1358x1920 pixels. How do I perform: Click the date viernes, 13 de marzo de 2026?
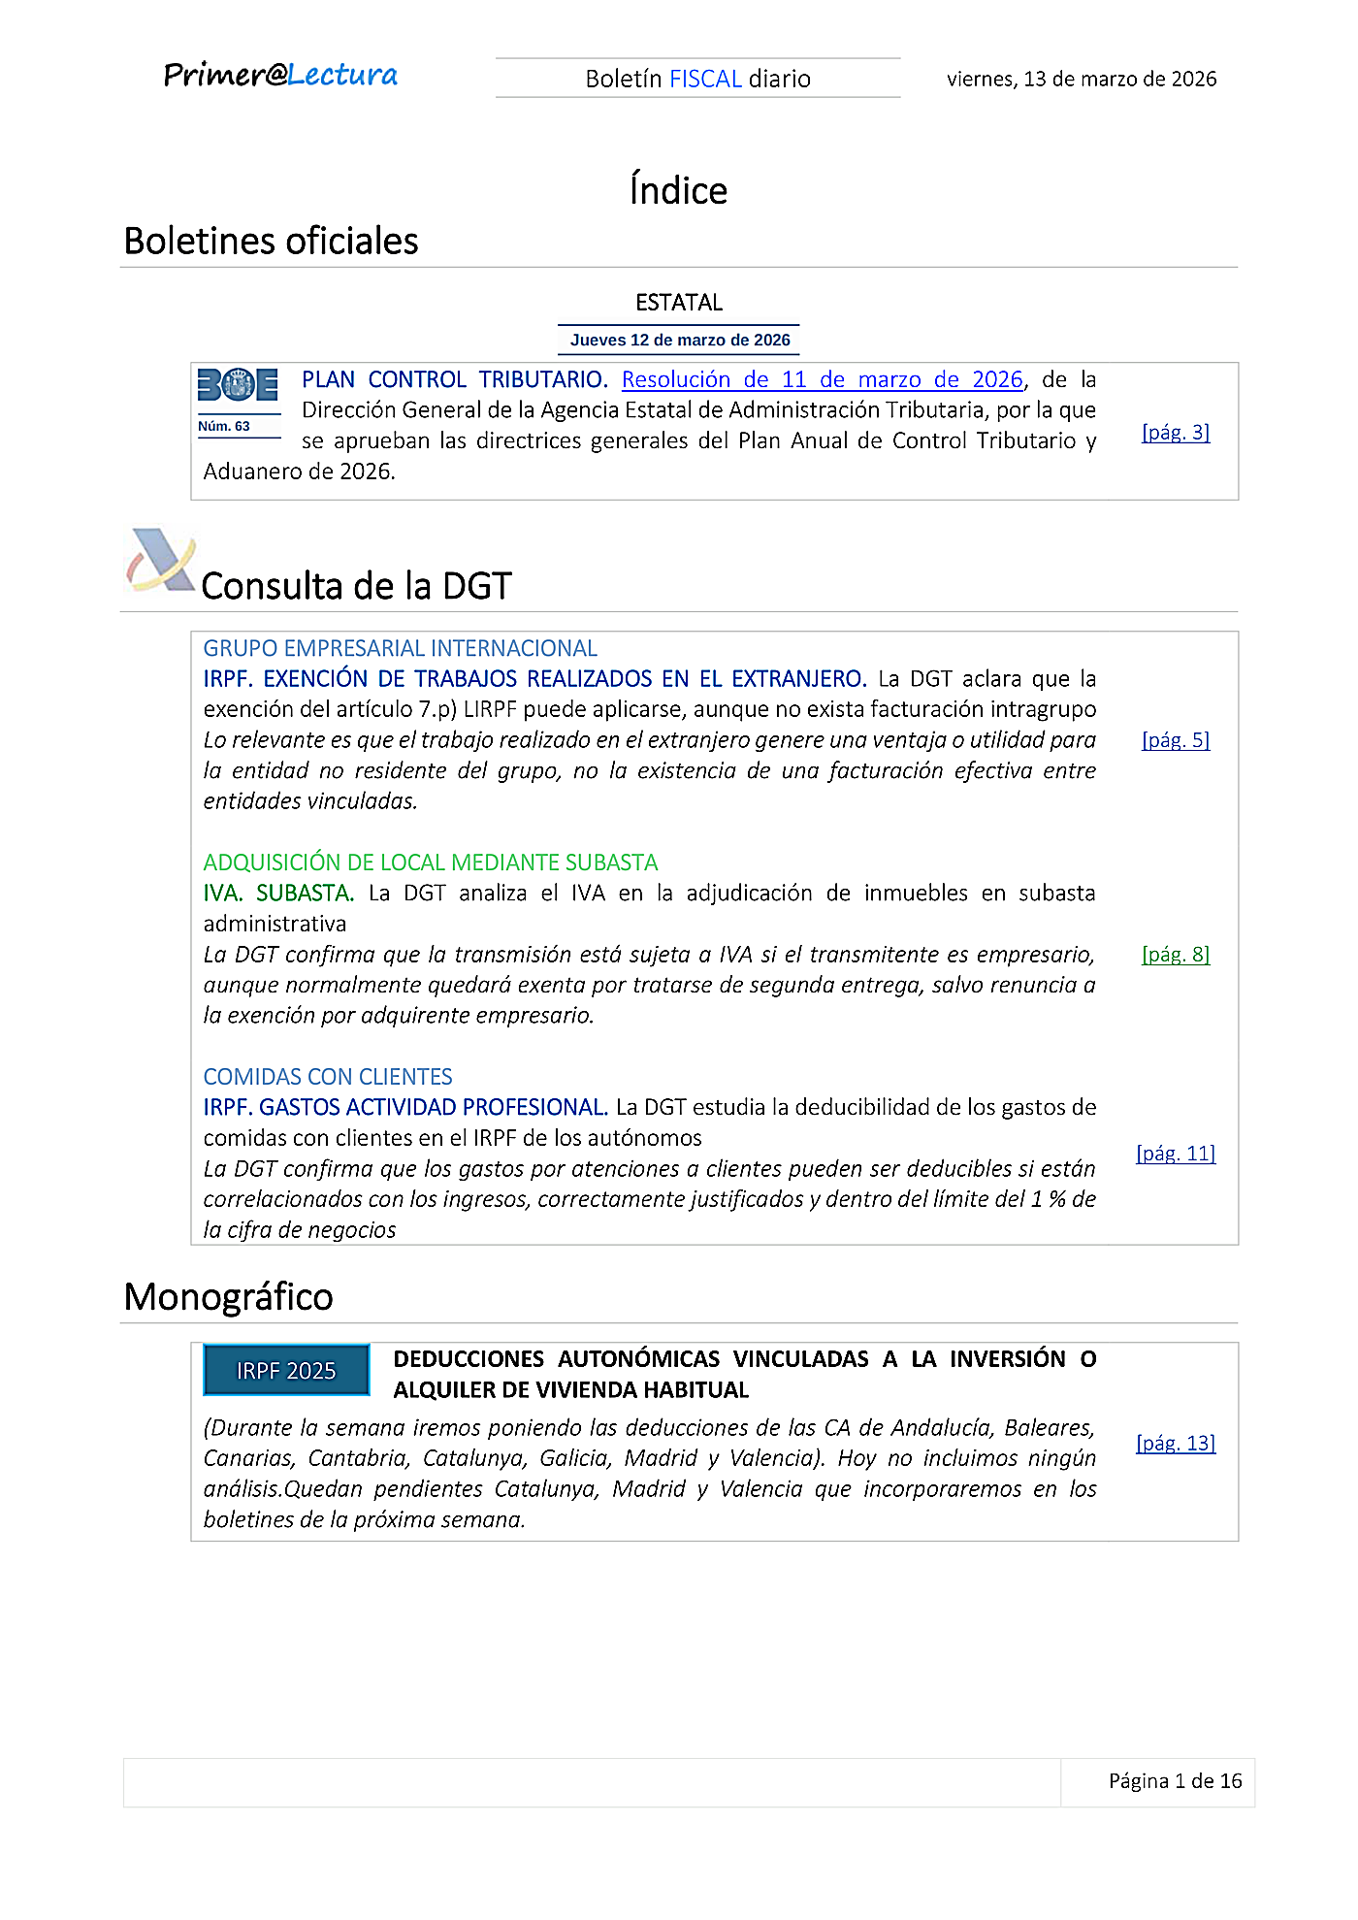[x=1081, y=80]
